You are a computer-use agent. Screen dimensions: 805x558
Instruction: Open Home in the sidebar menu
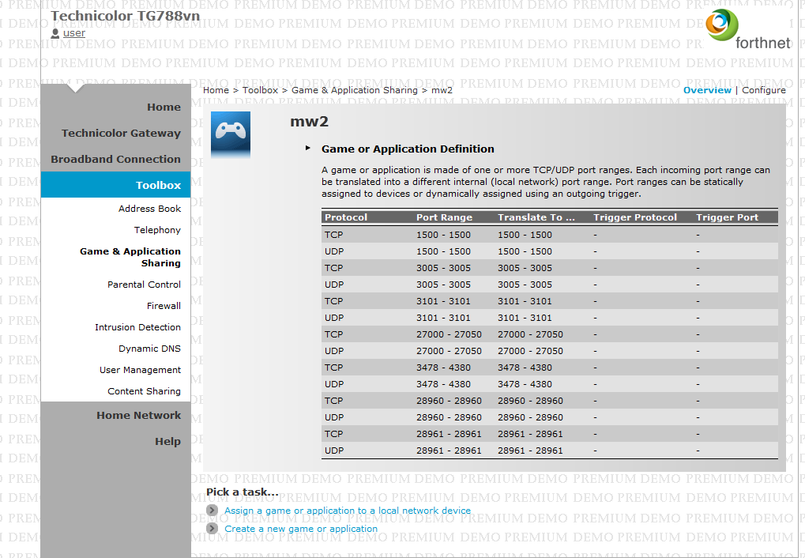pyautogui.click(x=164, y=107)
